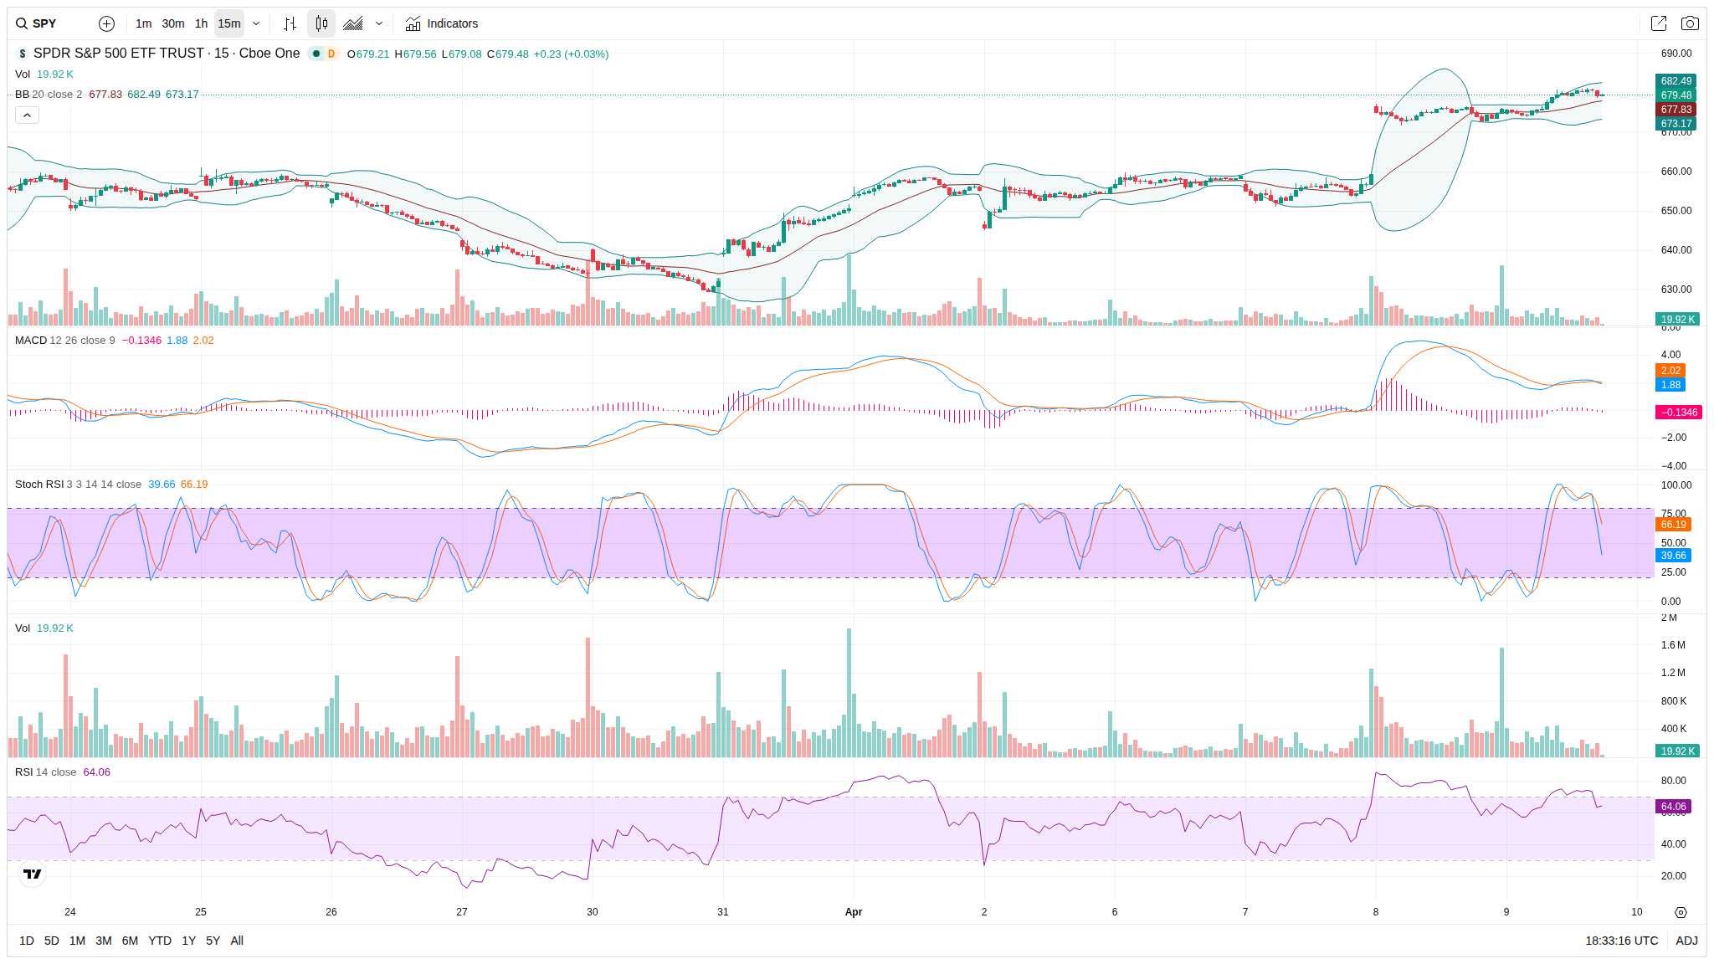Open the time axis settings gear

click(1681, 912)
